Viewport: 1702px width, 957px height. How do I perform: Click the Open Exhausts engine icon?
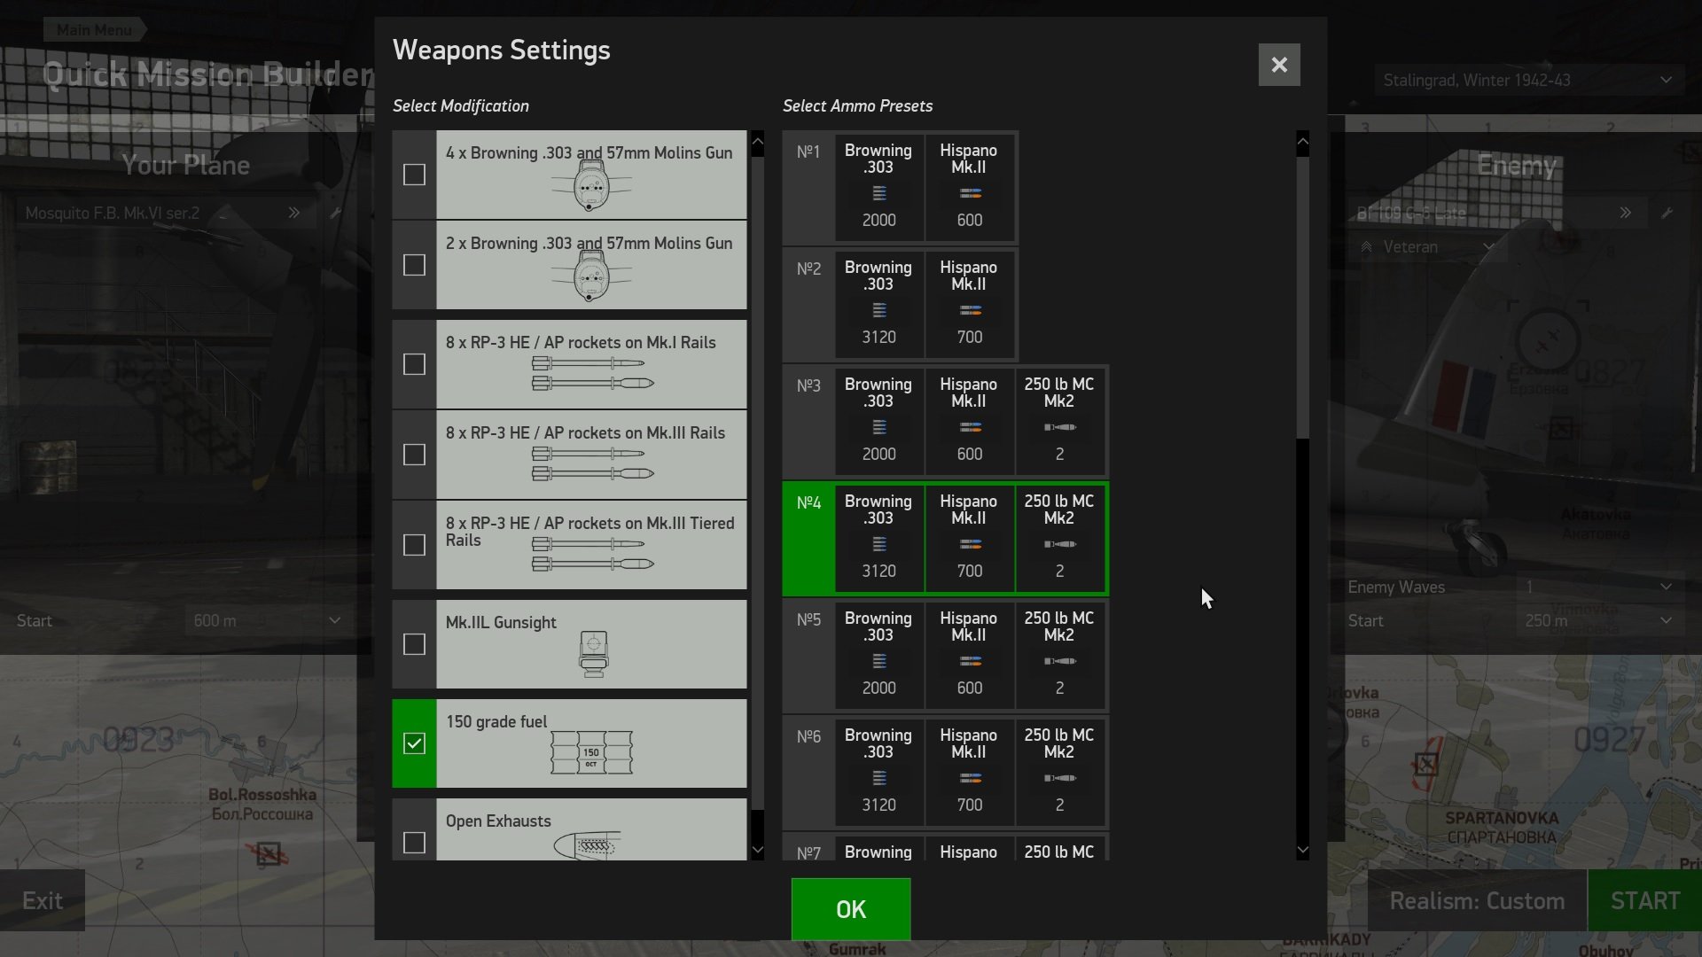(x=588, y=844)
